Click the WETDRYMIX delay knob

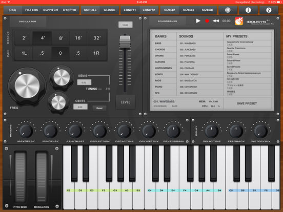point(260,131)
